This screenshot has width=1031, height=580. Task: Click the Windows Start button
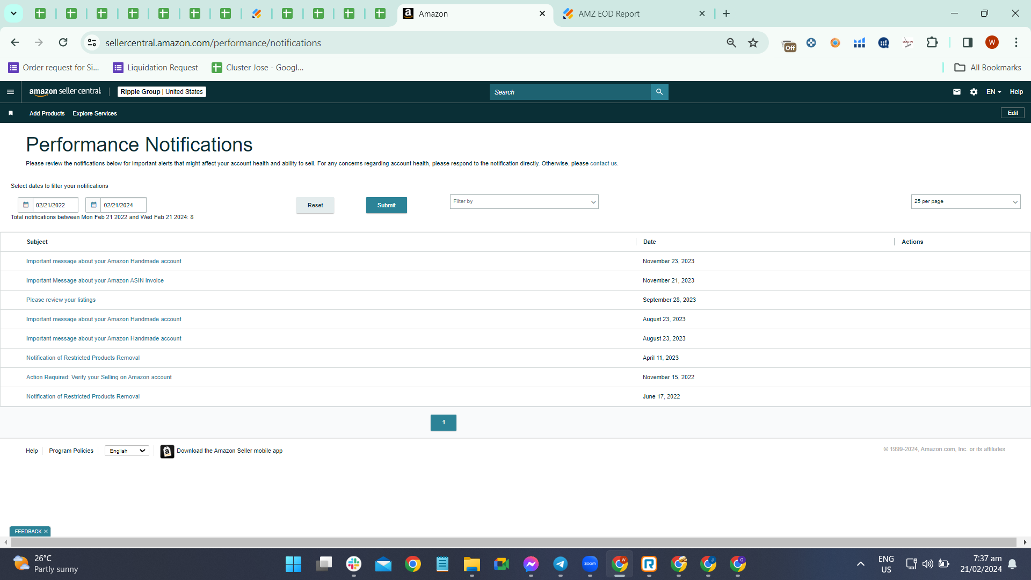click(x=293, y=564)
